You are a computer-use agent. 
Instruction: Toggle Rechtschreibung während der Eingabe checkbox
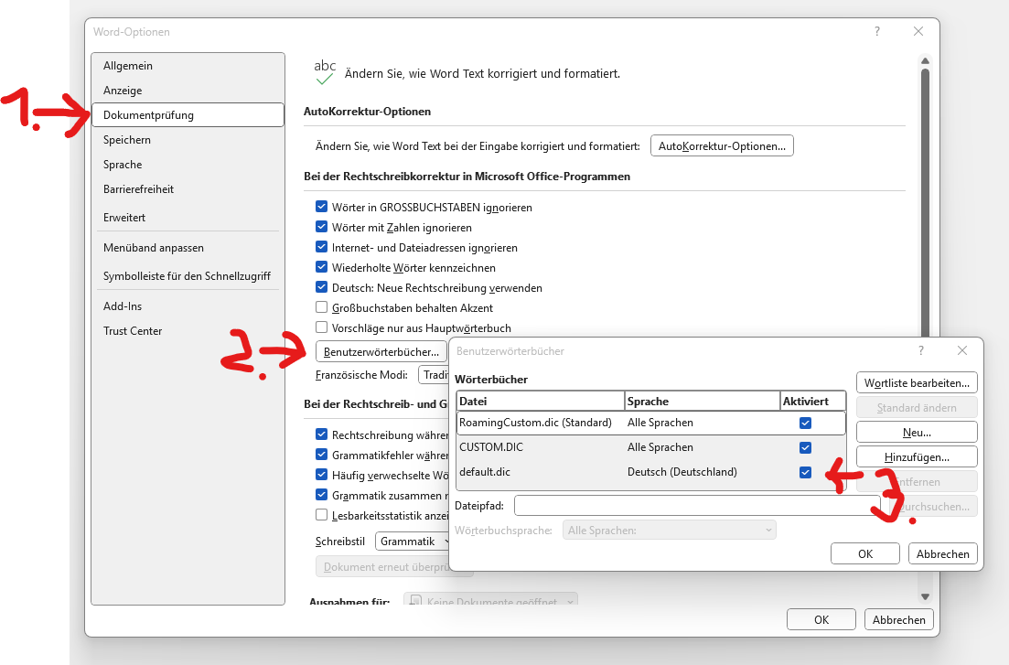(322, 434)
